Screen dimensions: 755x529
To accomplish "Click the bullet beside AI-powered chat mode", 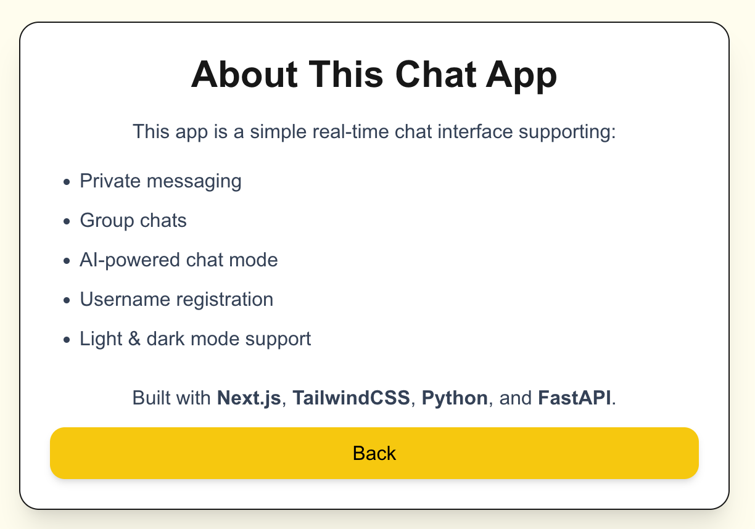I will coord(65,260).
